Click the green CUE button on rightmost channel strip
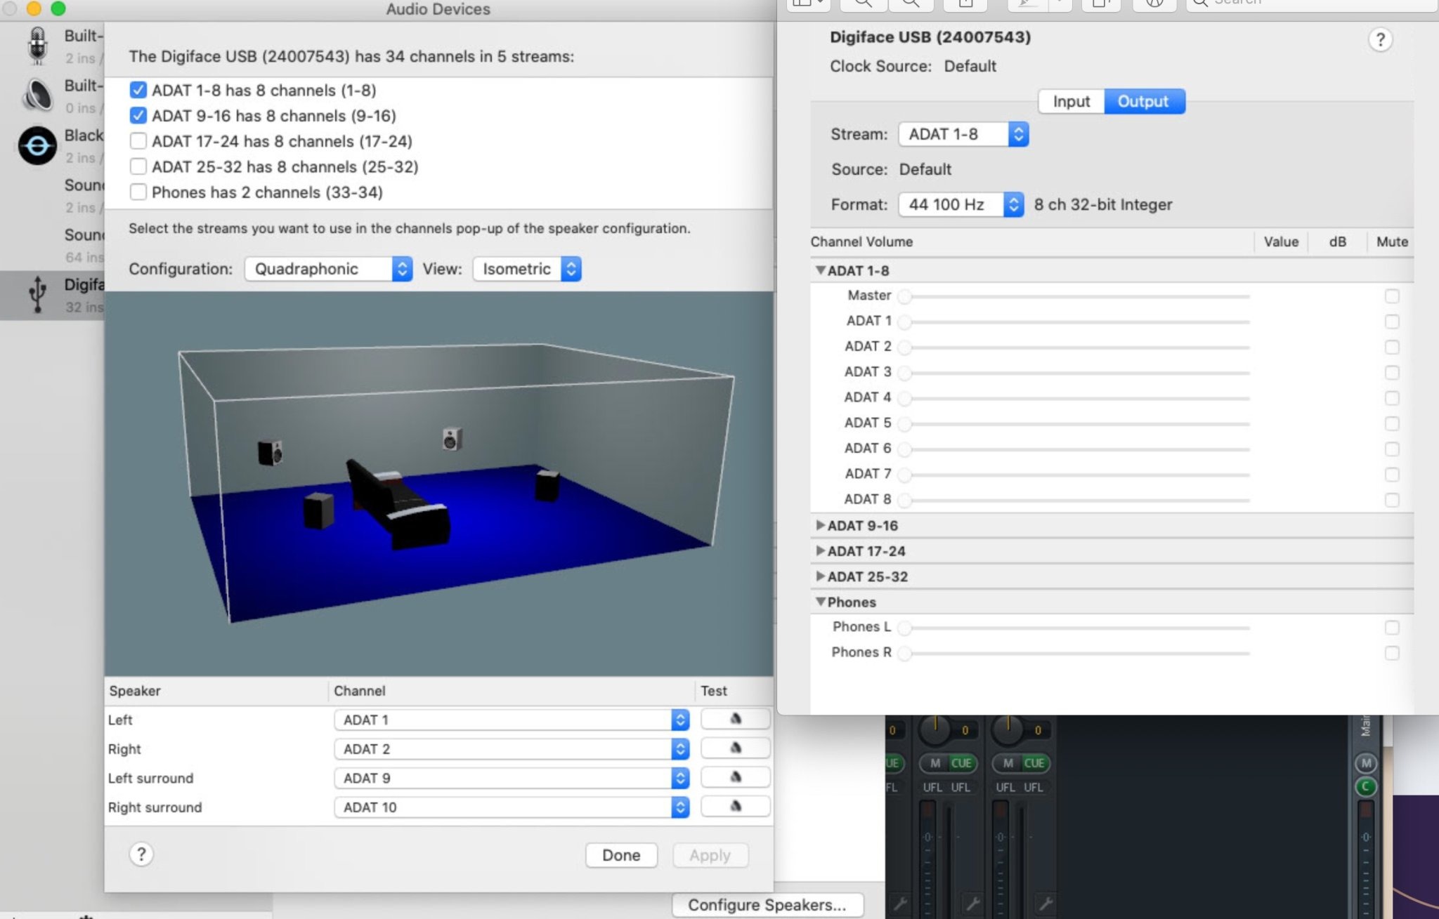The width and height of the screenshot is (1439, 919). [1034, 763]
